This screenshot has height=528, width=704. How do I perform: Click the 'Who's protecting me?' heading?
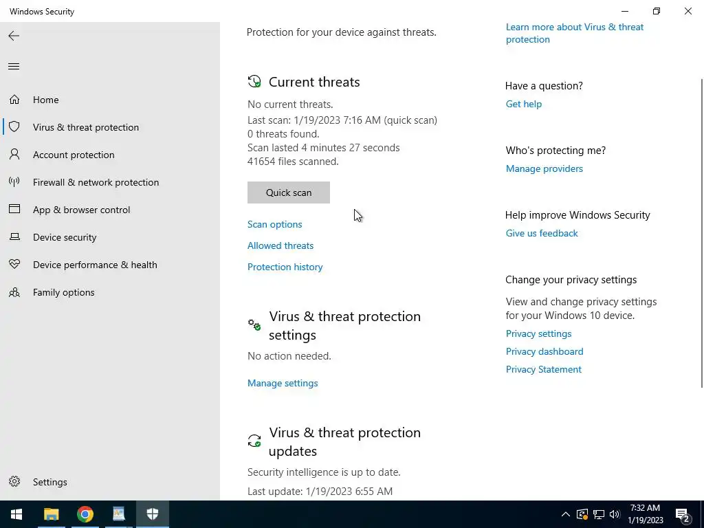click(555, 151)
